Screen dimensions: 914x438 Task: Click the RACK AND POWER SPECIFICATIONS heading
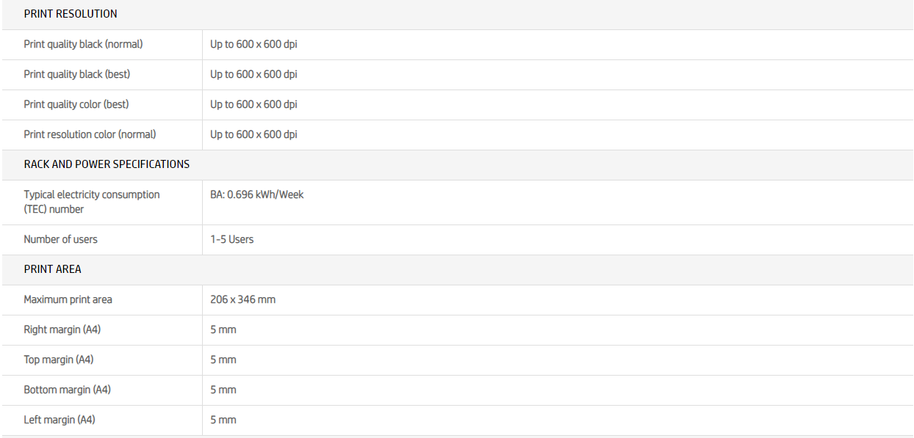[107, 164]
